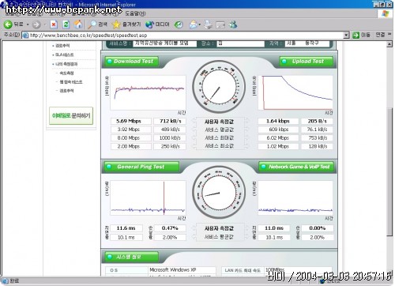
Task: Select the 11.0 ms VoIP ping value
Action: tap(274, 228)
